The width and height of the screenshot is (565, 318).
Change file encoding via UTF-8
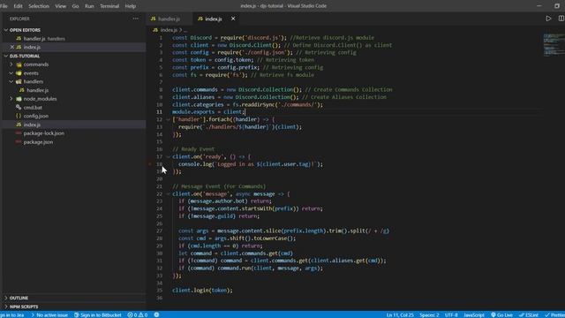(451, 314)
